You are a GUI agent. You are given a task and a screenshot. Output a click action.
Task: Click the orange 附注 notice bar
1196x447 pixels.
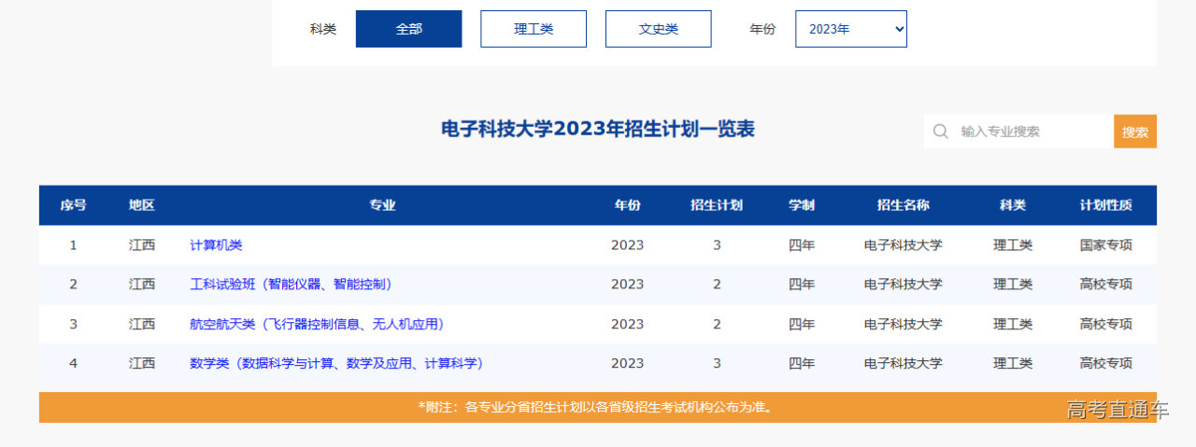pyautogui.click(x=597, y=407)
